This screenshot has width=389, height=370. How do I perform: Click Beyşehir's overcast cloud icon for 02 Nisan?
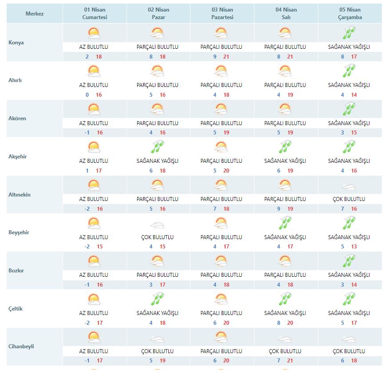pyautogui.click(x=158, y=224)
